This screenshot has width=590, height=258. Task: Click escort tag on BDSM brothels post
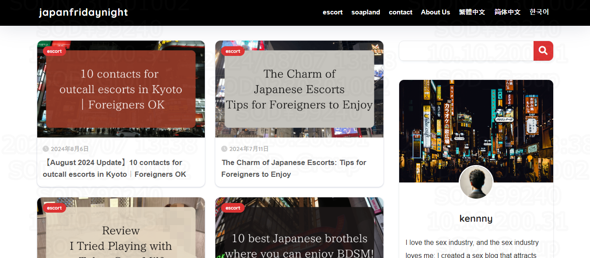click(x=233, y=208)
